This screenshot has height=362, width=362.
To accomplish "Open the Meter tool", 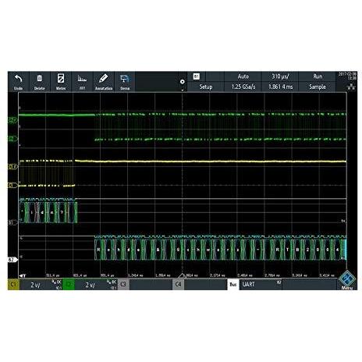I will 61,82.
